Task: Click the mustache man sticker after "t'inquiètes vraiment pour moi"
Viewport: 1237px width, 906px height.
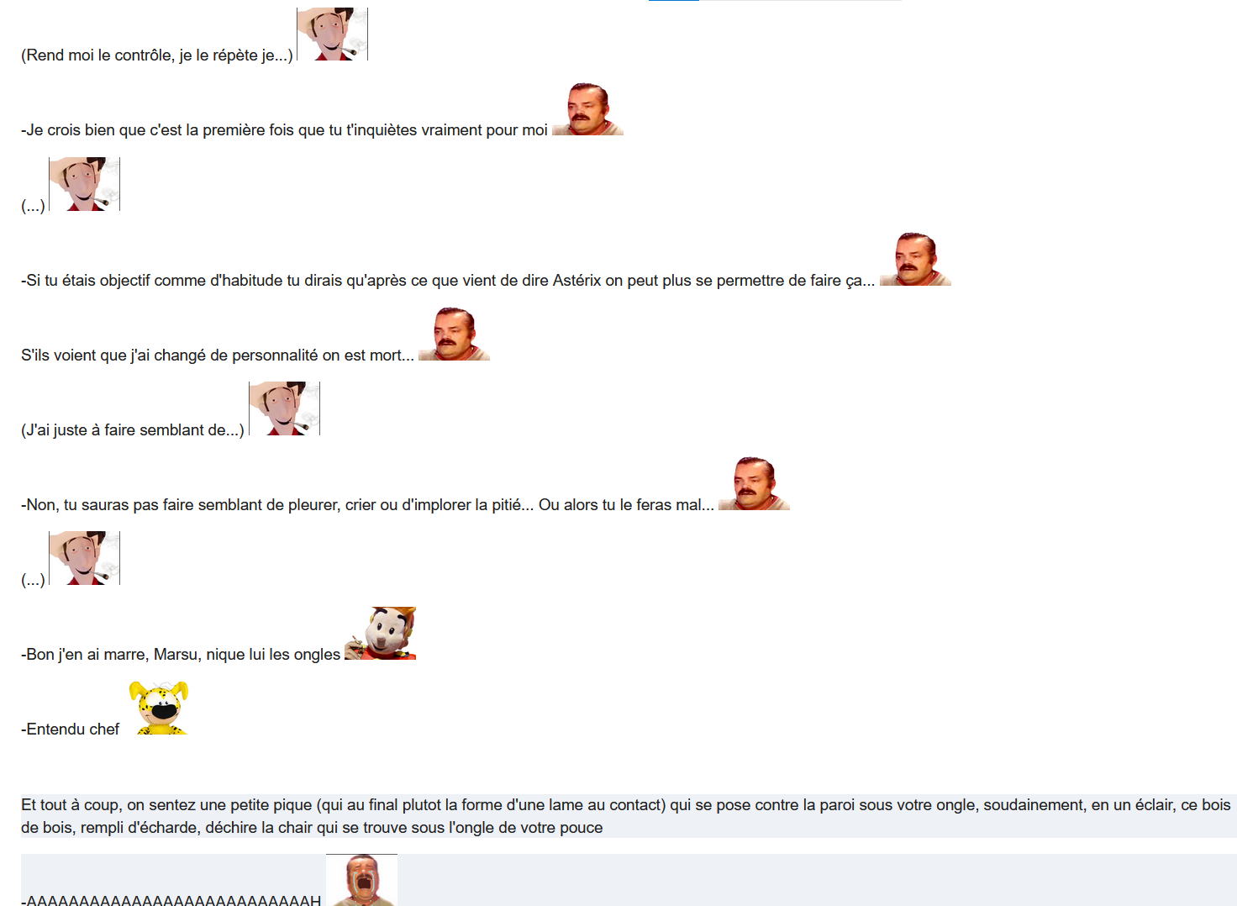Action: (x=587, y=109)
